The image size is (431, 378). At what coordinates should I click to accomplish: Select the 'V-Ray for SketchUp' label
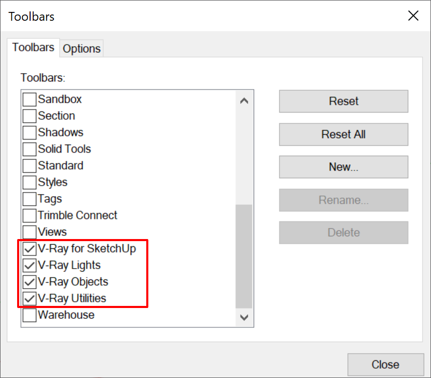(87, 248)
